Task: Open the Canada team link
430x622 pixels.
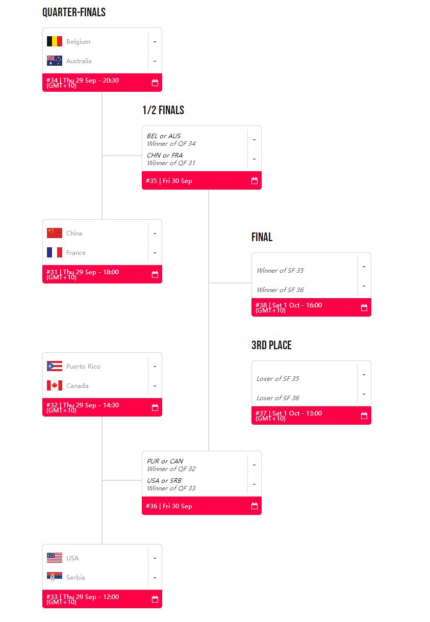Action: point(78,386)
